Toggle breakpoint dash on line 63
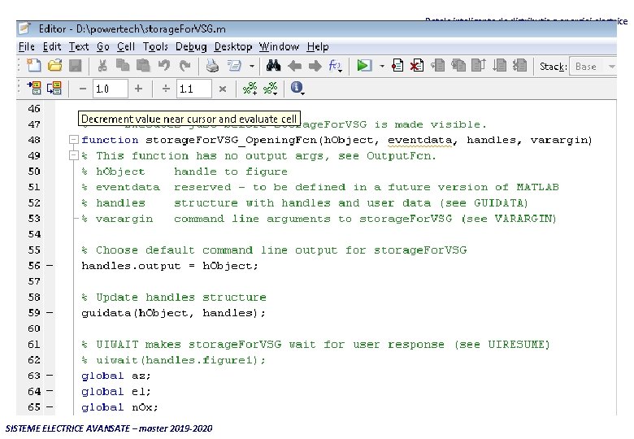Image resolution: width=634 pixels, height=439 pixels. click(50, 376)
